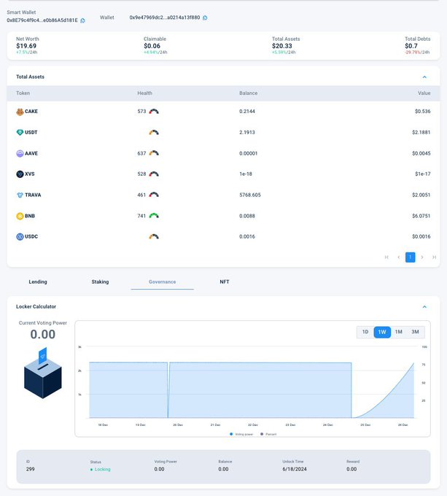Click the voting power area chart
The width and height of the screenshot is (447, 496).
[x=252, y=390]
